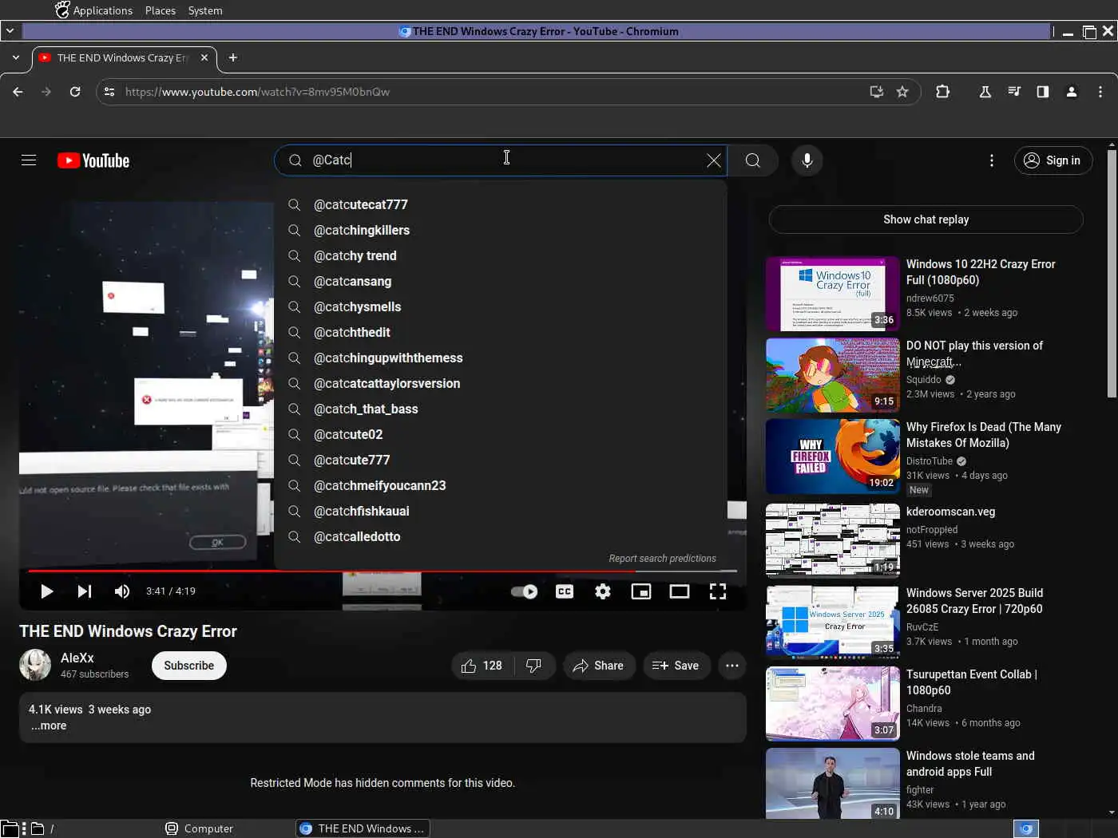Viewport: 1118px width, 838px height.
Task: Switch to theater mode
Action: pos(680,591)
